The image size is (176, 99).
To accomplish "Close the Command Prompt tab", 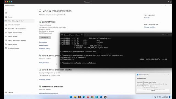I will (82, 35).
